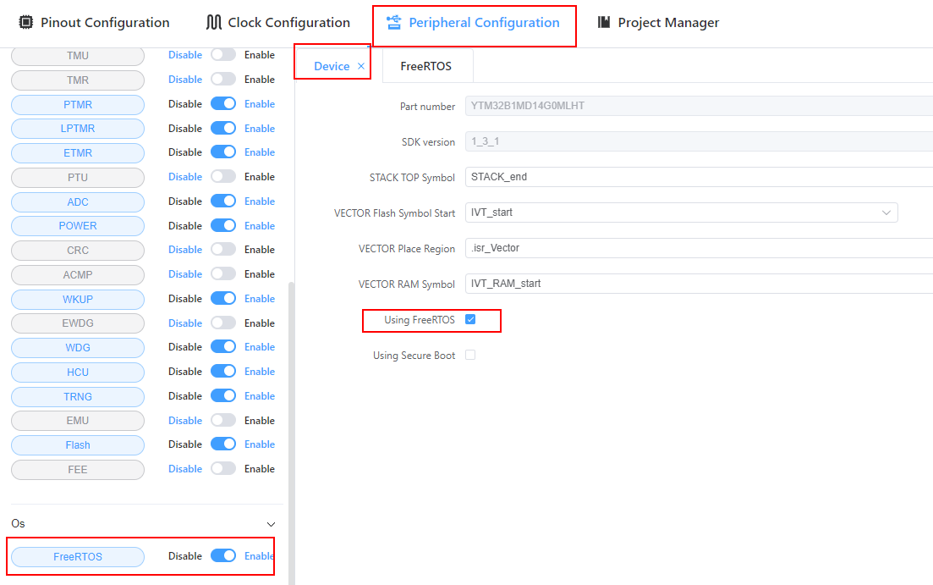Click the LPTMR peripheral button

78,129
